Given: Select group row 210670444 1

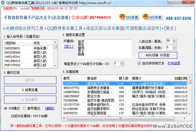Looking at the screenshot, I should pos(125,83).
